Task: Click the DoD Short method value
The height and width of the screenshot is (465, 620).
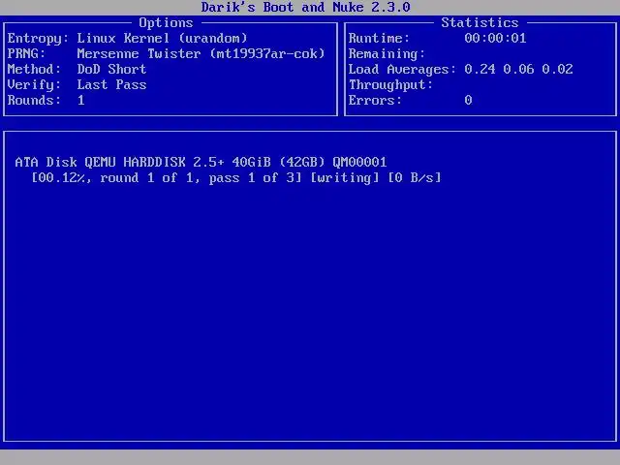Action: pos(111,69)
